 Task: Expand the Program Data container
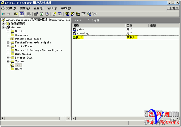[8, 58]
